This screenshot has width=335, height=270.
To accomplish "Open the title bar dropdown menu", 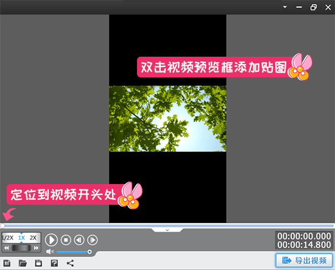I will (285, 7).
